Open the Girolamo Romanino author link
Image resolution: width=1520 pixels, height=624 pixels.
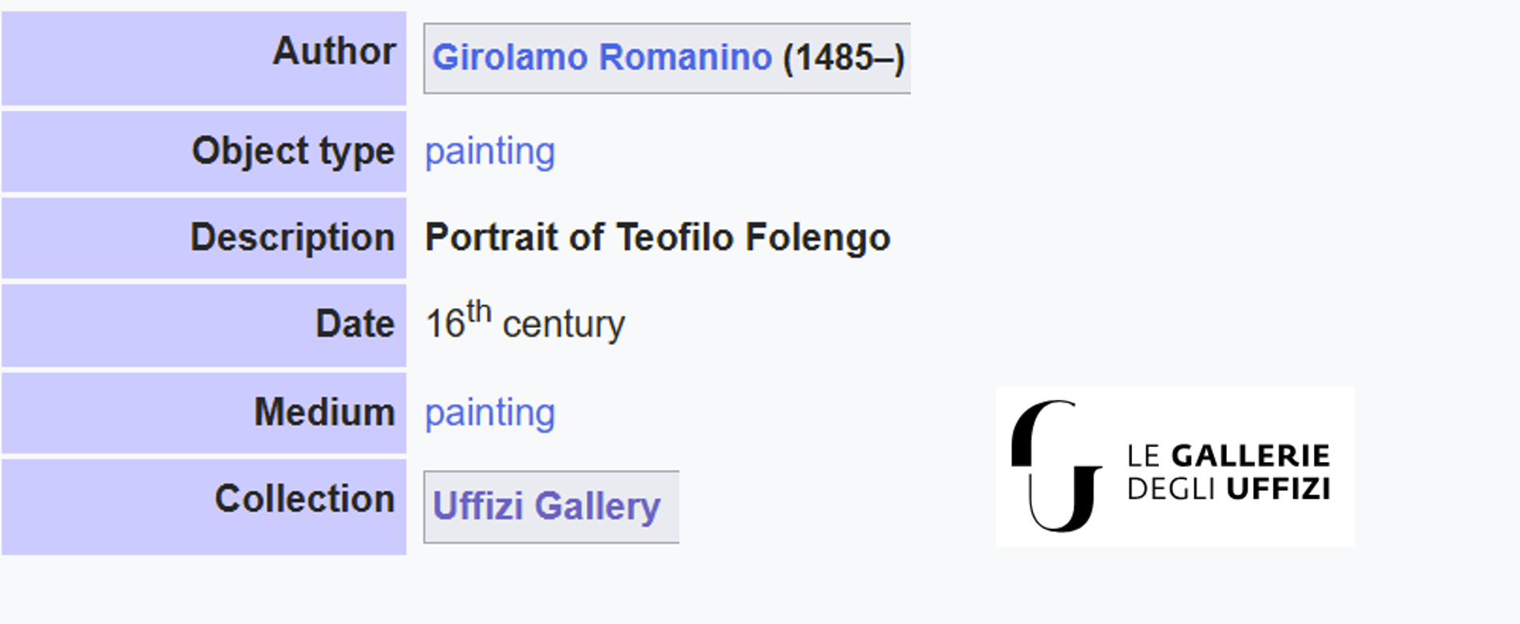pos(602,57)
